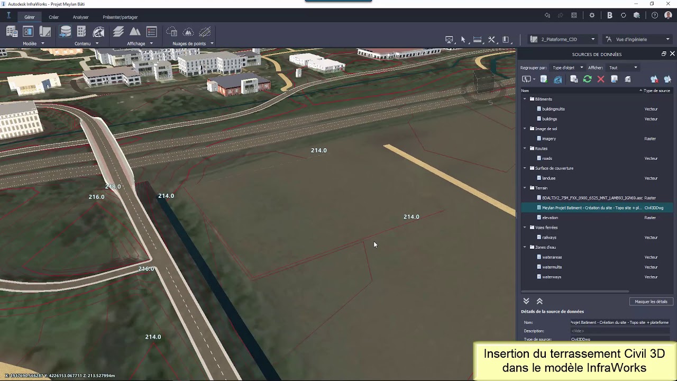
Task: Select the buildingmultis data source
Action: pos(598,109)
